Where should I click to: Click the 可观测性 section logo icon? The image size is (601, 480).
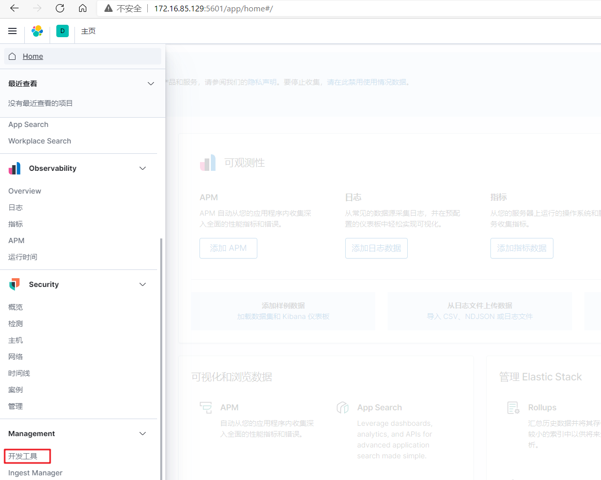208,163
